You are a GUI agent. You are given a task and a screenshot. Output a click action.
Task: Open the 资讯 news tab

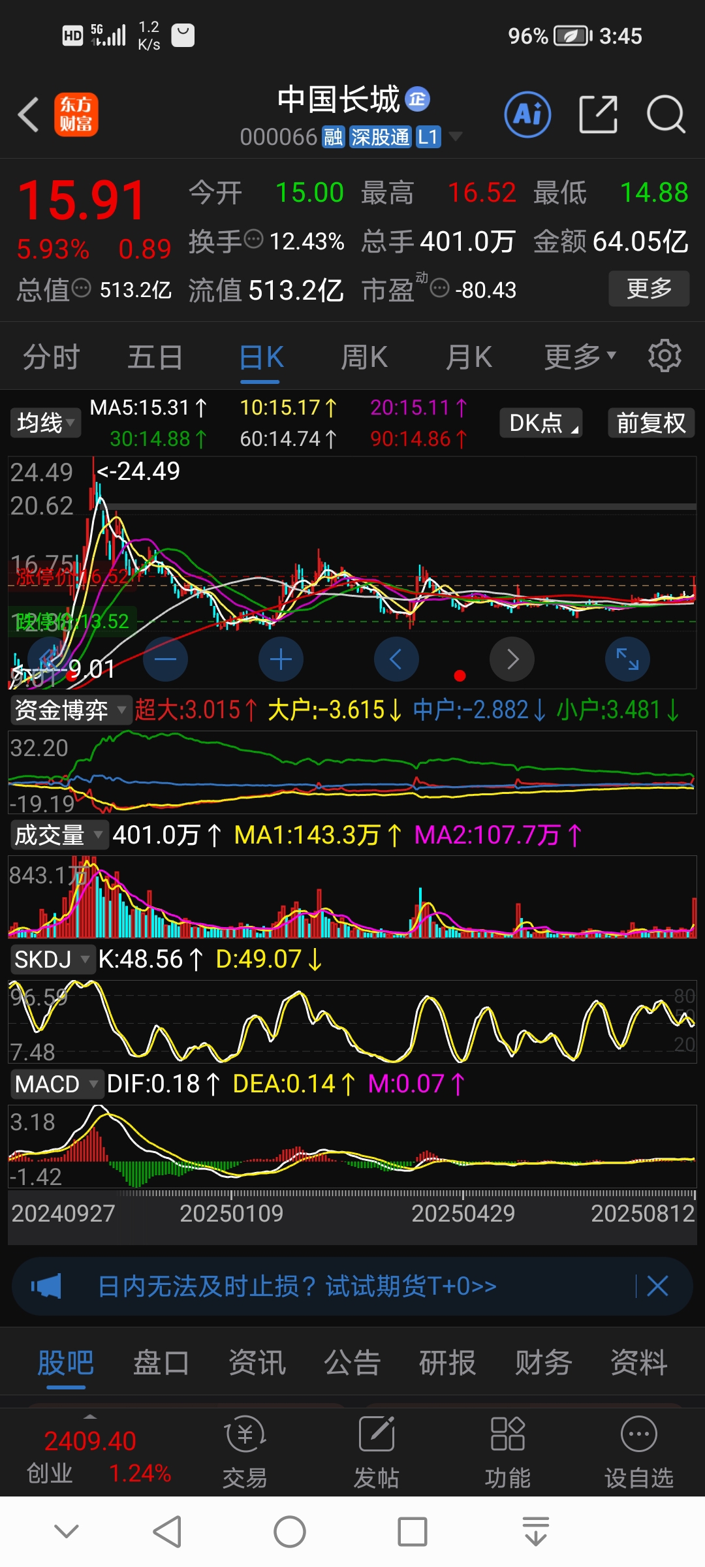[257, 1363]
